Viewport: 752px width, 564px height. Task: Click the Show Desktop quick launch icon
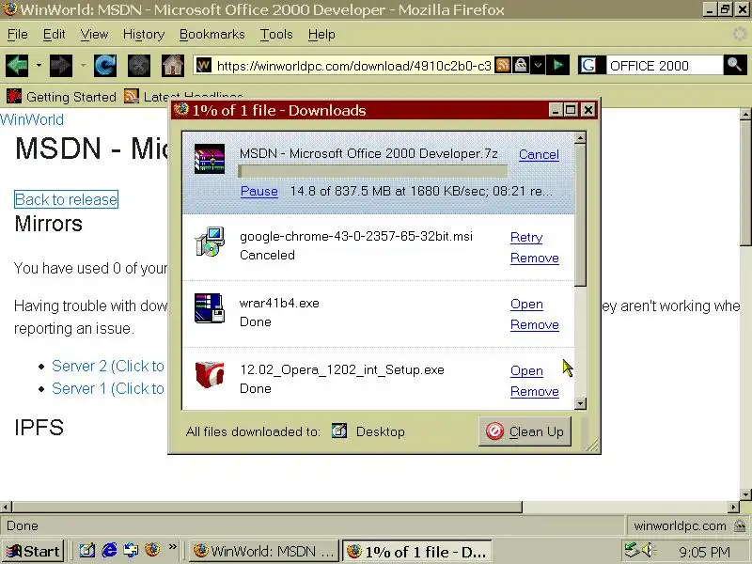87,550
